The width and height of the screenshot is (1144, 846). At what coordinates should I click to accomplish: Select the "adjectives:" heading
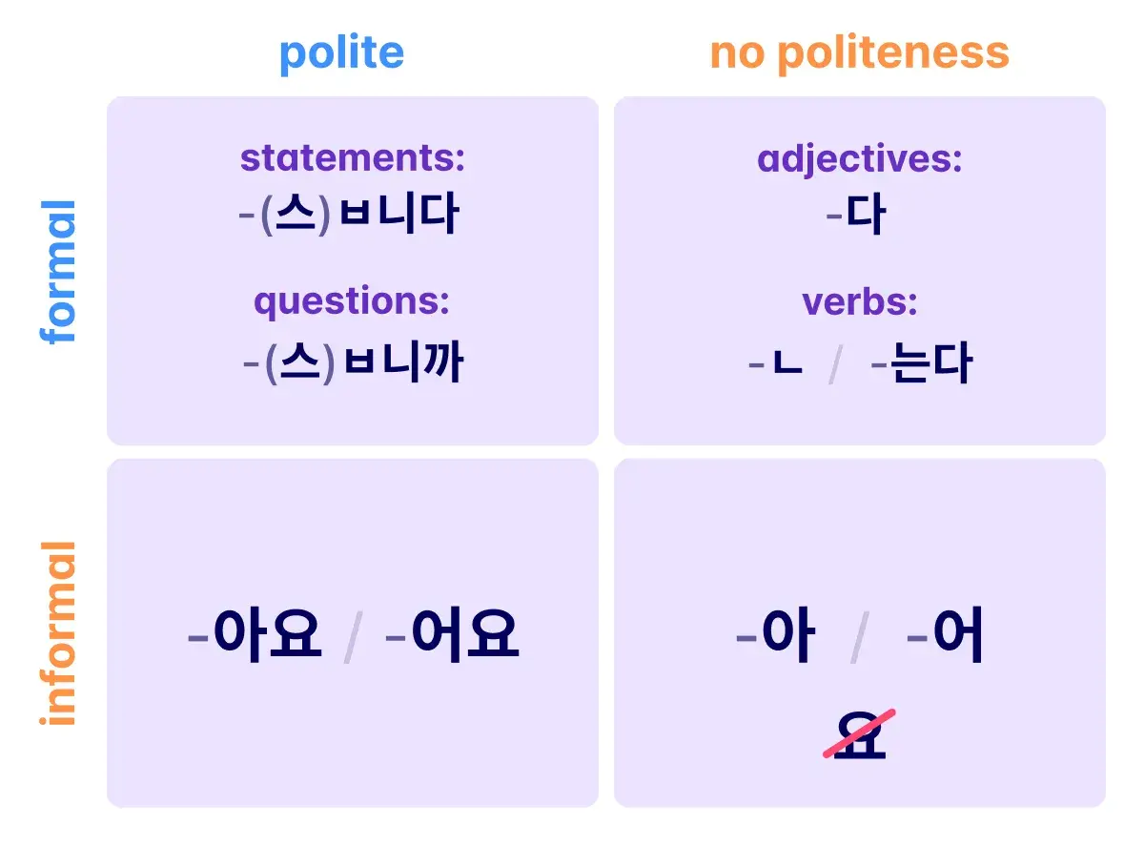[860, 159]
